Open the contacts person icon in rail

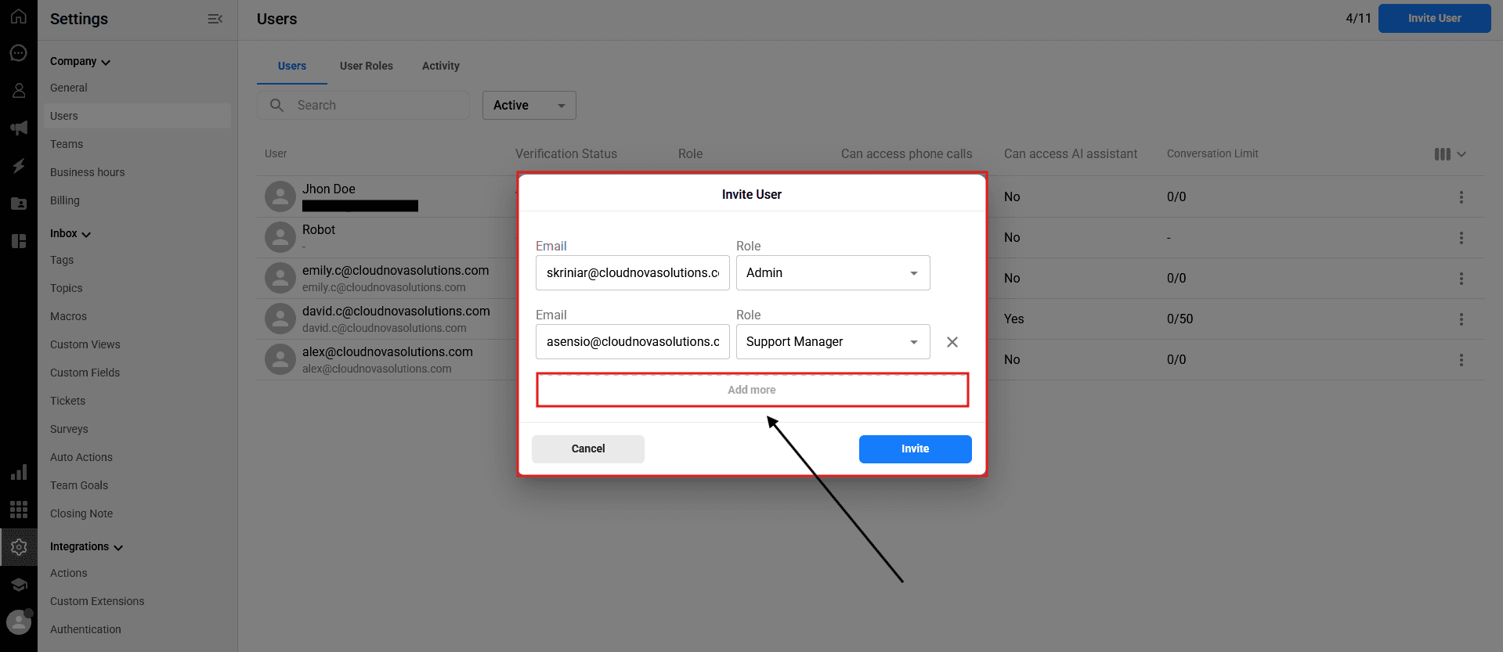click(19, 90)
